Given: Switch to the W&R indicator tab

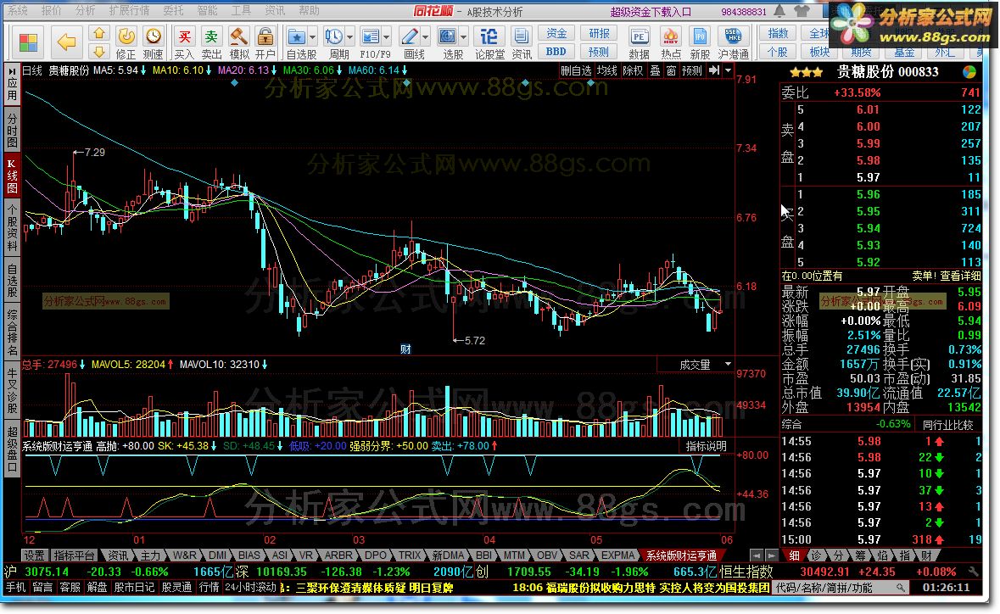Looking at the screenshot, I should 184,555.
